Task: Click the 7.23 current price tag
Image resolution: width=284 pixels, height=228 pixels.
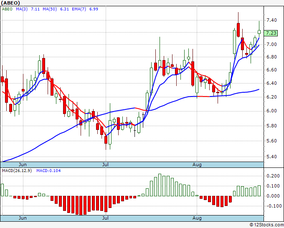Action: click(x=271, y=33)
